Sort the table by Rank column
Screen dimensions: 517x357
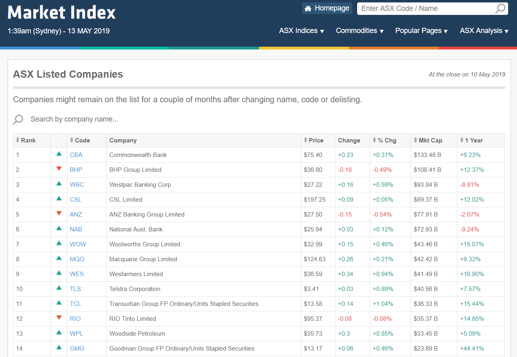[26, 140]
